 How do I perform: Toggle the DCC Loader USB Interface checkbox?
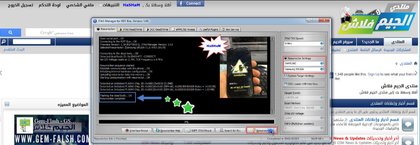coord(286,84)
